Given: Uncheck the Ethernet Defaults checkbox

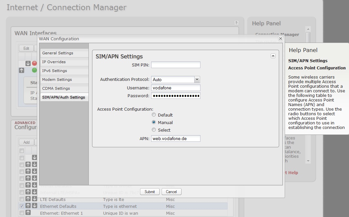Looking at the screenshot, I should (x=22, y=206).
